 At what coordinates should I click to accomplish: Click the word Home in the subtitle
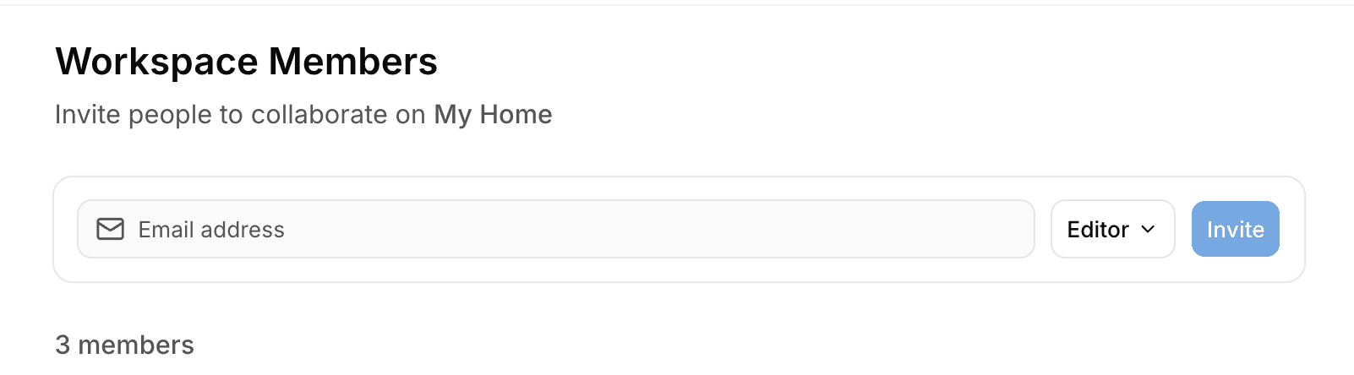(516, 114)
